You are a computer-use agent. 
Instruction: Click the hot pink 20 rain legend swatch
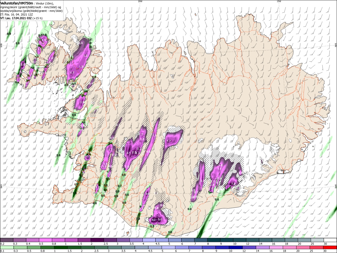pyautogui.click(x=303, y=247)
